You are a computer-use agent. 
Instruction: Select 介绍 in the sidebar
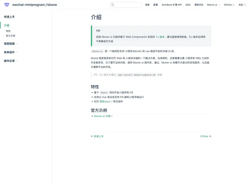(x=7, y=25)
